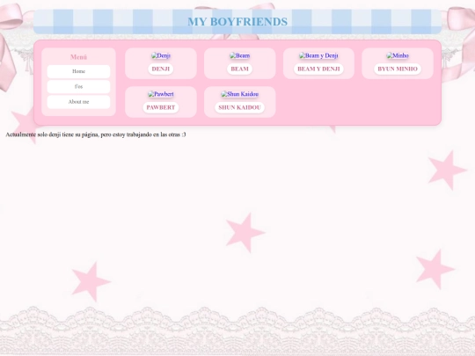Open the About me menu item

[78, 102]
